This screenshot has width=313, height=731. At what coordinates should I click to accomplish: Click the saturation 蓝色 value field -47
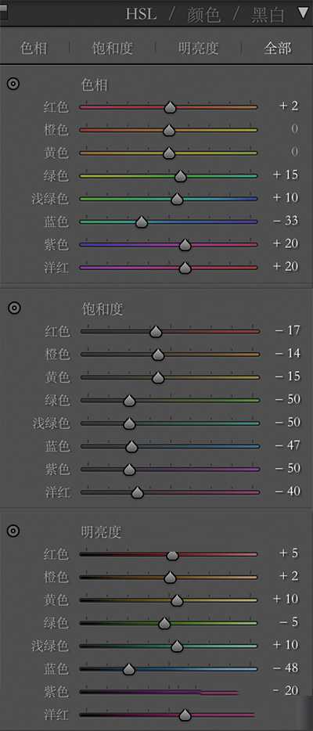click(x=287, y=445)
